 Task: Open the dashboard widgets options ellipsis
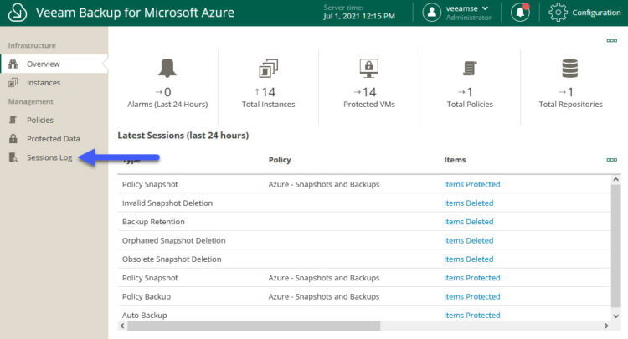pos(611,40)
